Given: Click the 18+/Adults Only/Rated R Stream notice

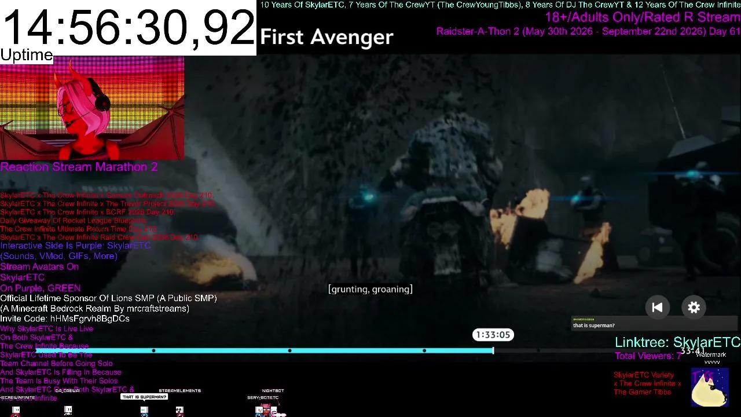Looking at the screenshot, I should [x=643, y=17].
